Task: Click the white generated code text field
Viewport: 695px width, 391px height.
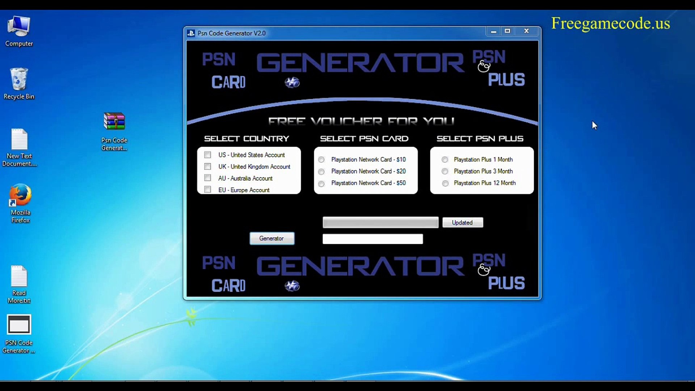Action: 372,239
